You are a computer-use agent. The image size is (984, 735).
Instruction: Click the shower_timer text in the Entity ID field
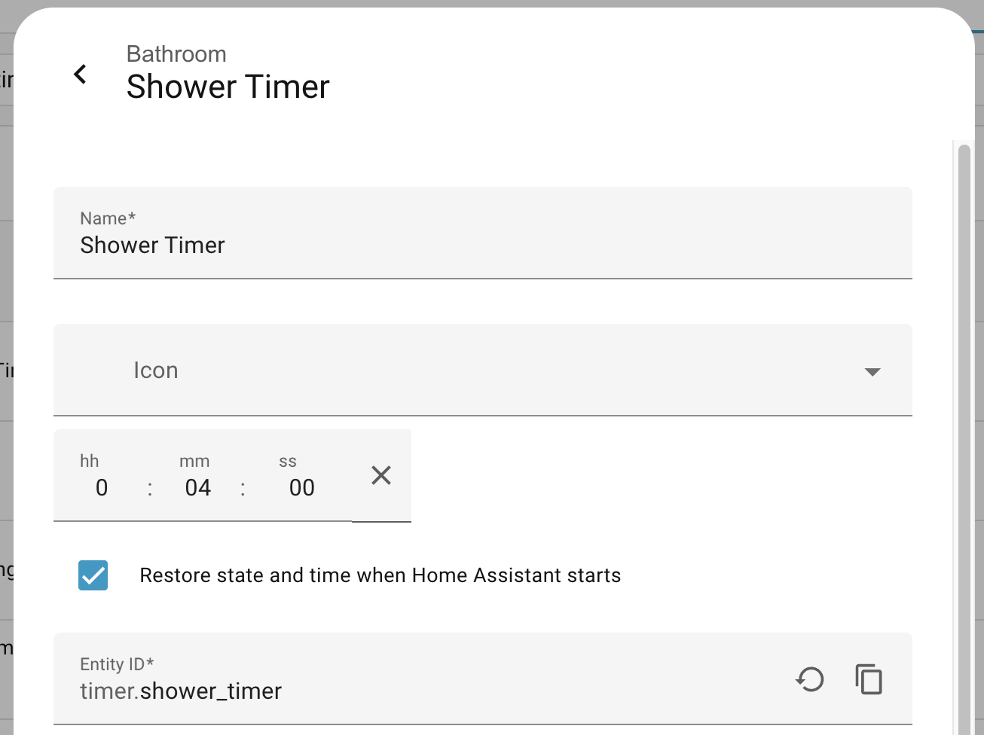click(212, 691)
